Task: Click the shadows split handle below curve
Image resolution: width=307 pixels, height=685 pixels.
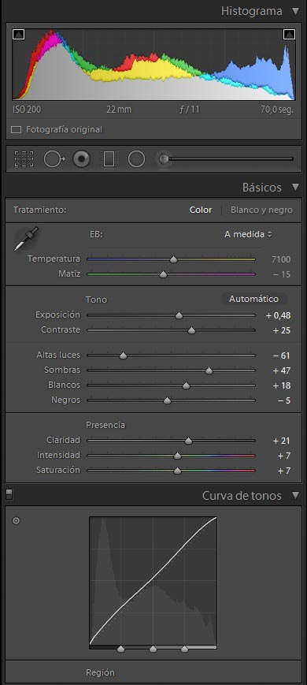Action: coord(120,650)
